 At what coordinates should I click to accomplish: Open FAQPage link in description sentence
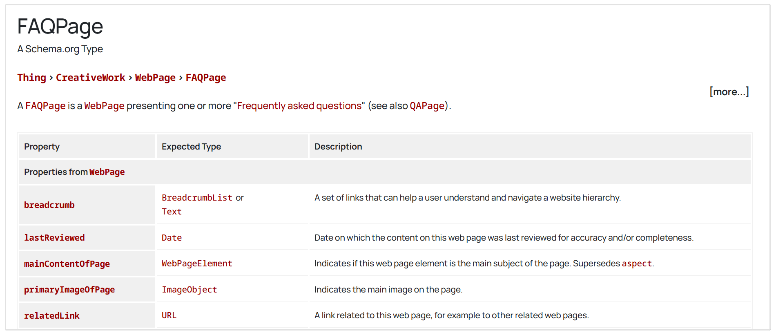(x=45, y=106)
